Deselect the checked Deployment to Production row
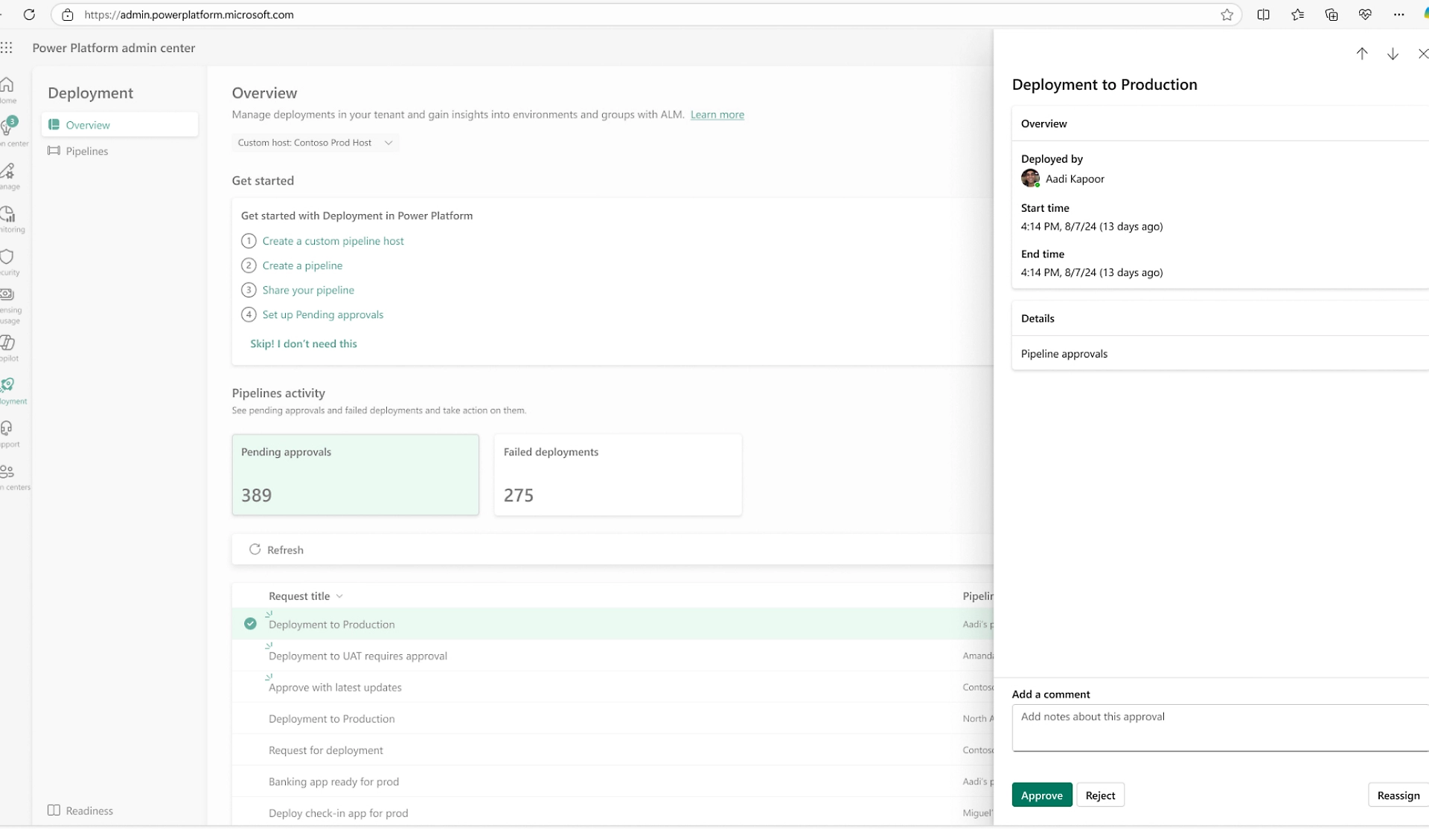 (x=250, y=624)
